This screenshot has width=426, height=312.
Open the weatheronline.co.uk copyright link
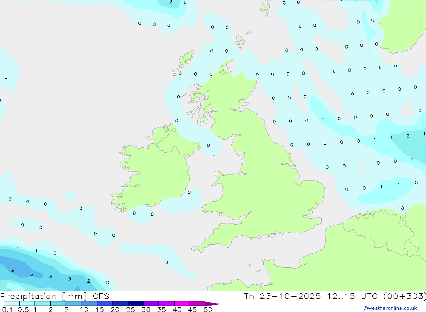coord(390,308)
